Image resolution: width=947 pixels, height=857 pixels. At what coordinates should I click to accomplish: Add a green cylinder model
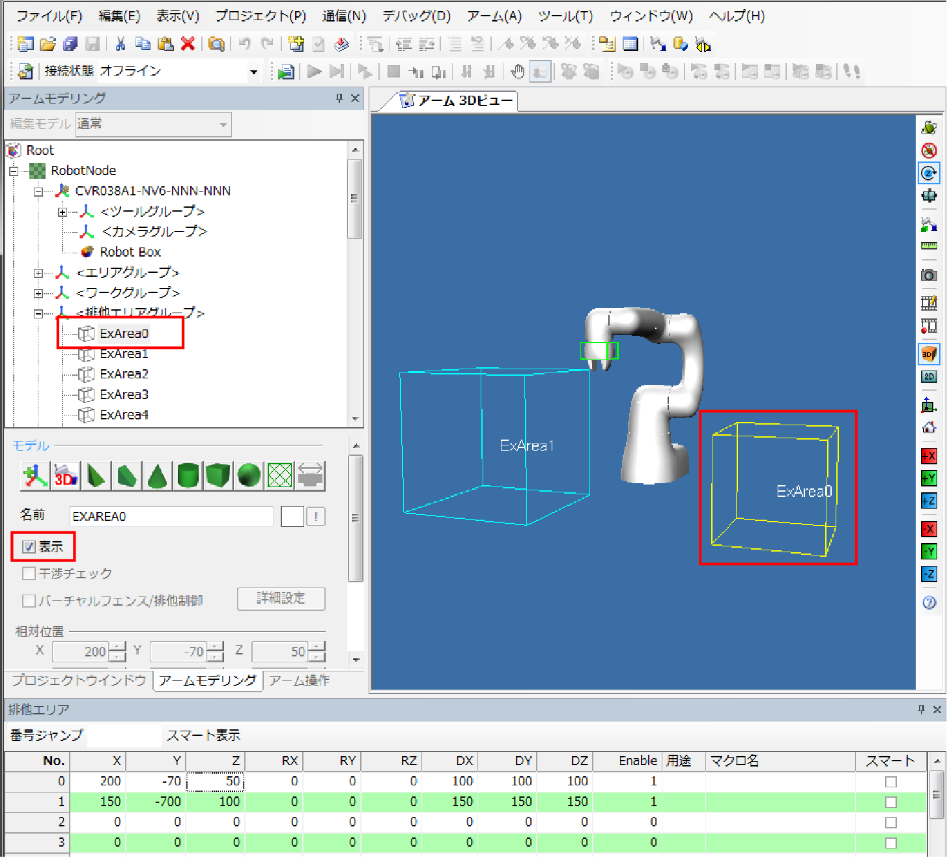point(188,476)
